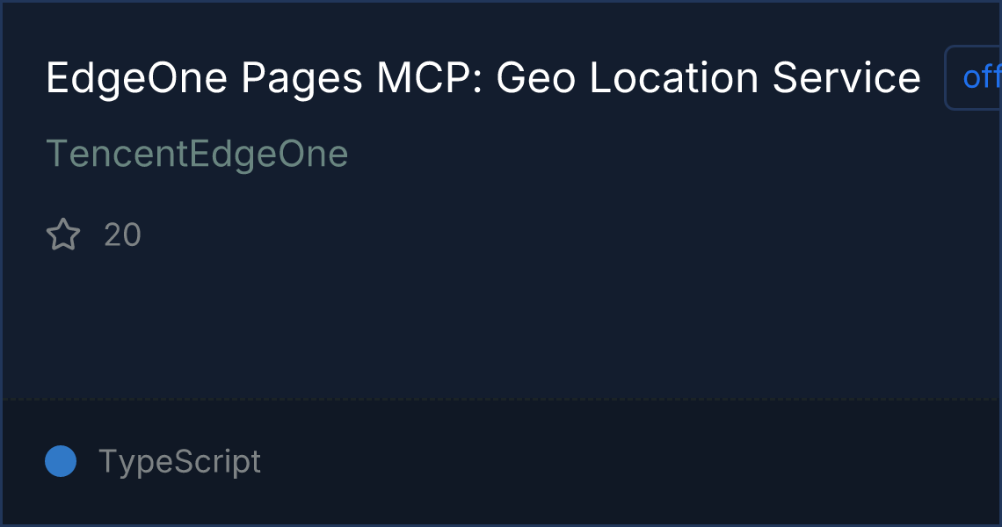Click the partially visible 'off' badge
1002x527 pixels.
(x=977, y=78)
